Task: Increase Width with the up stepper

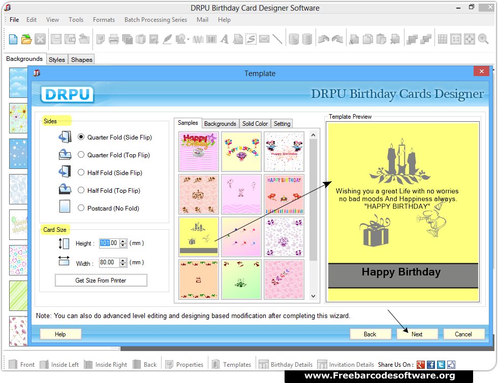Action: point(123,260)
